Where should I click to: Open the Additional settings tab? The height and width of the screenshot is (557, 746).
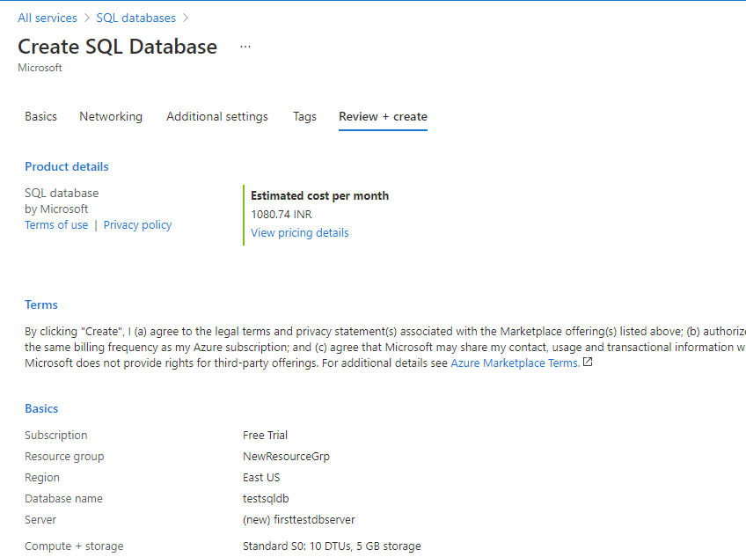217,117
